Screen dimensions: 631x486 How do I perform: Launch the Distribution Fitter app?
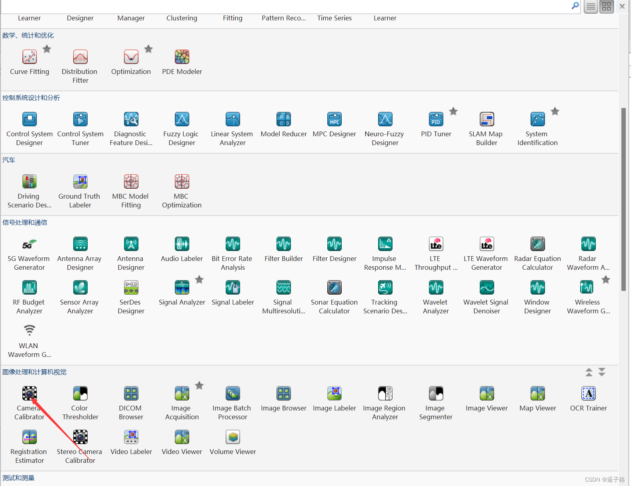(80, 57)
